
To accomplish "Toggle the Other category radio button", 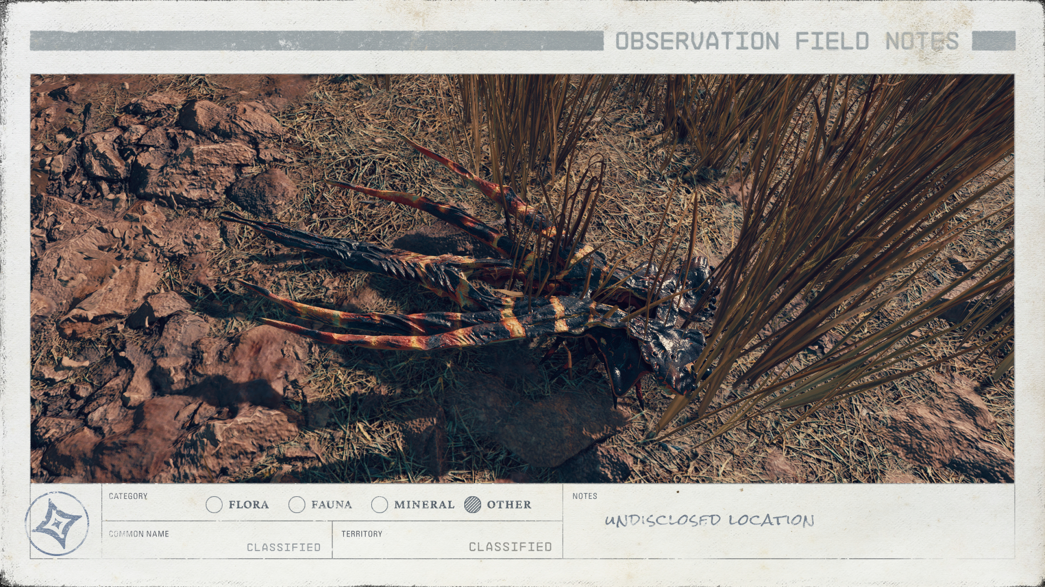I will click(472, 505).
